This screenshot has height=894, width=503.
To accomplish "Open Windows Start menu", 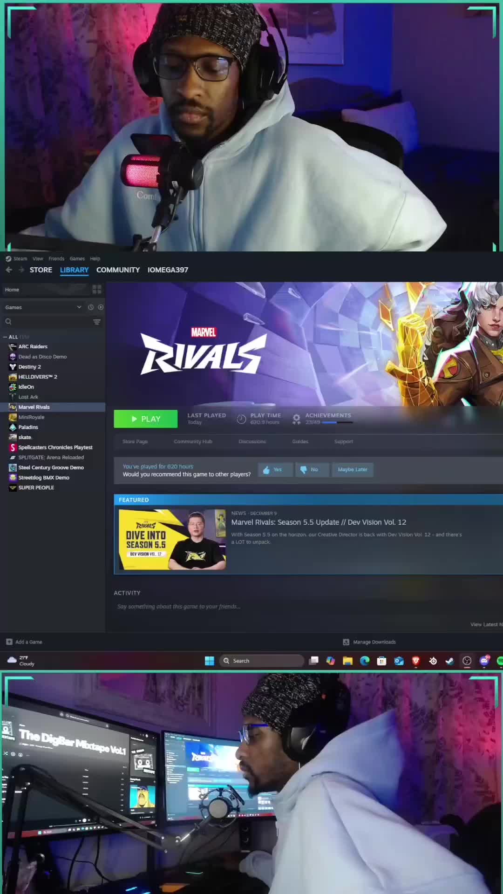I will point(210,661).
